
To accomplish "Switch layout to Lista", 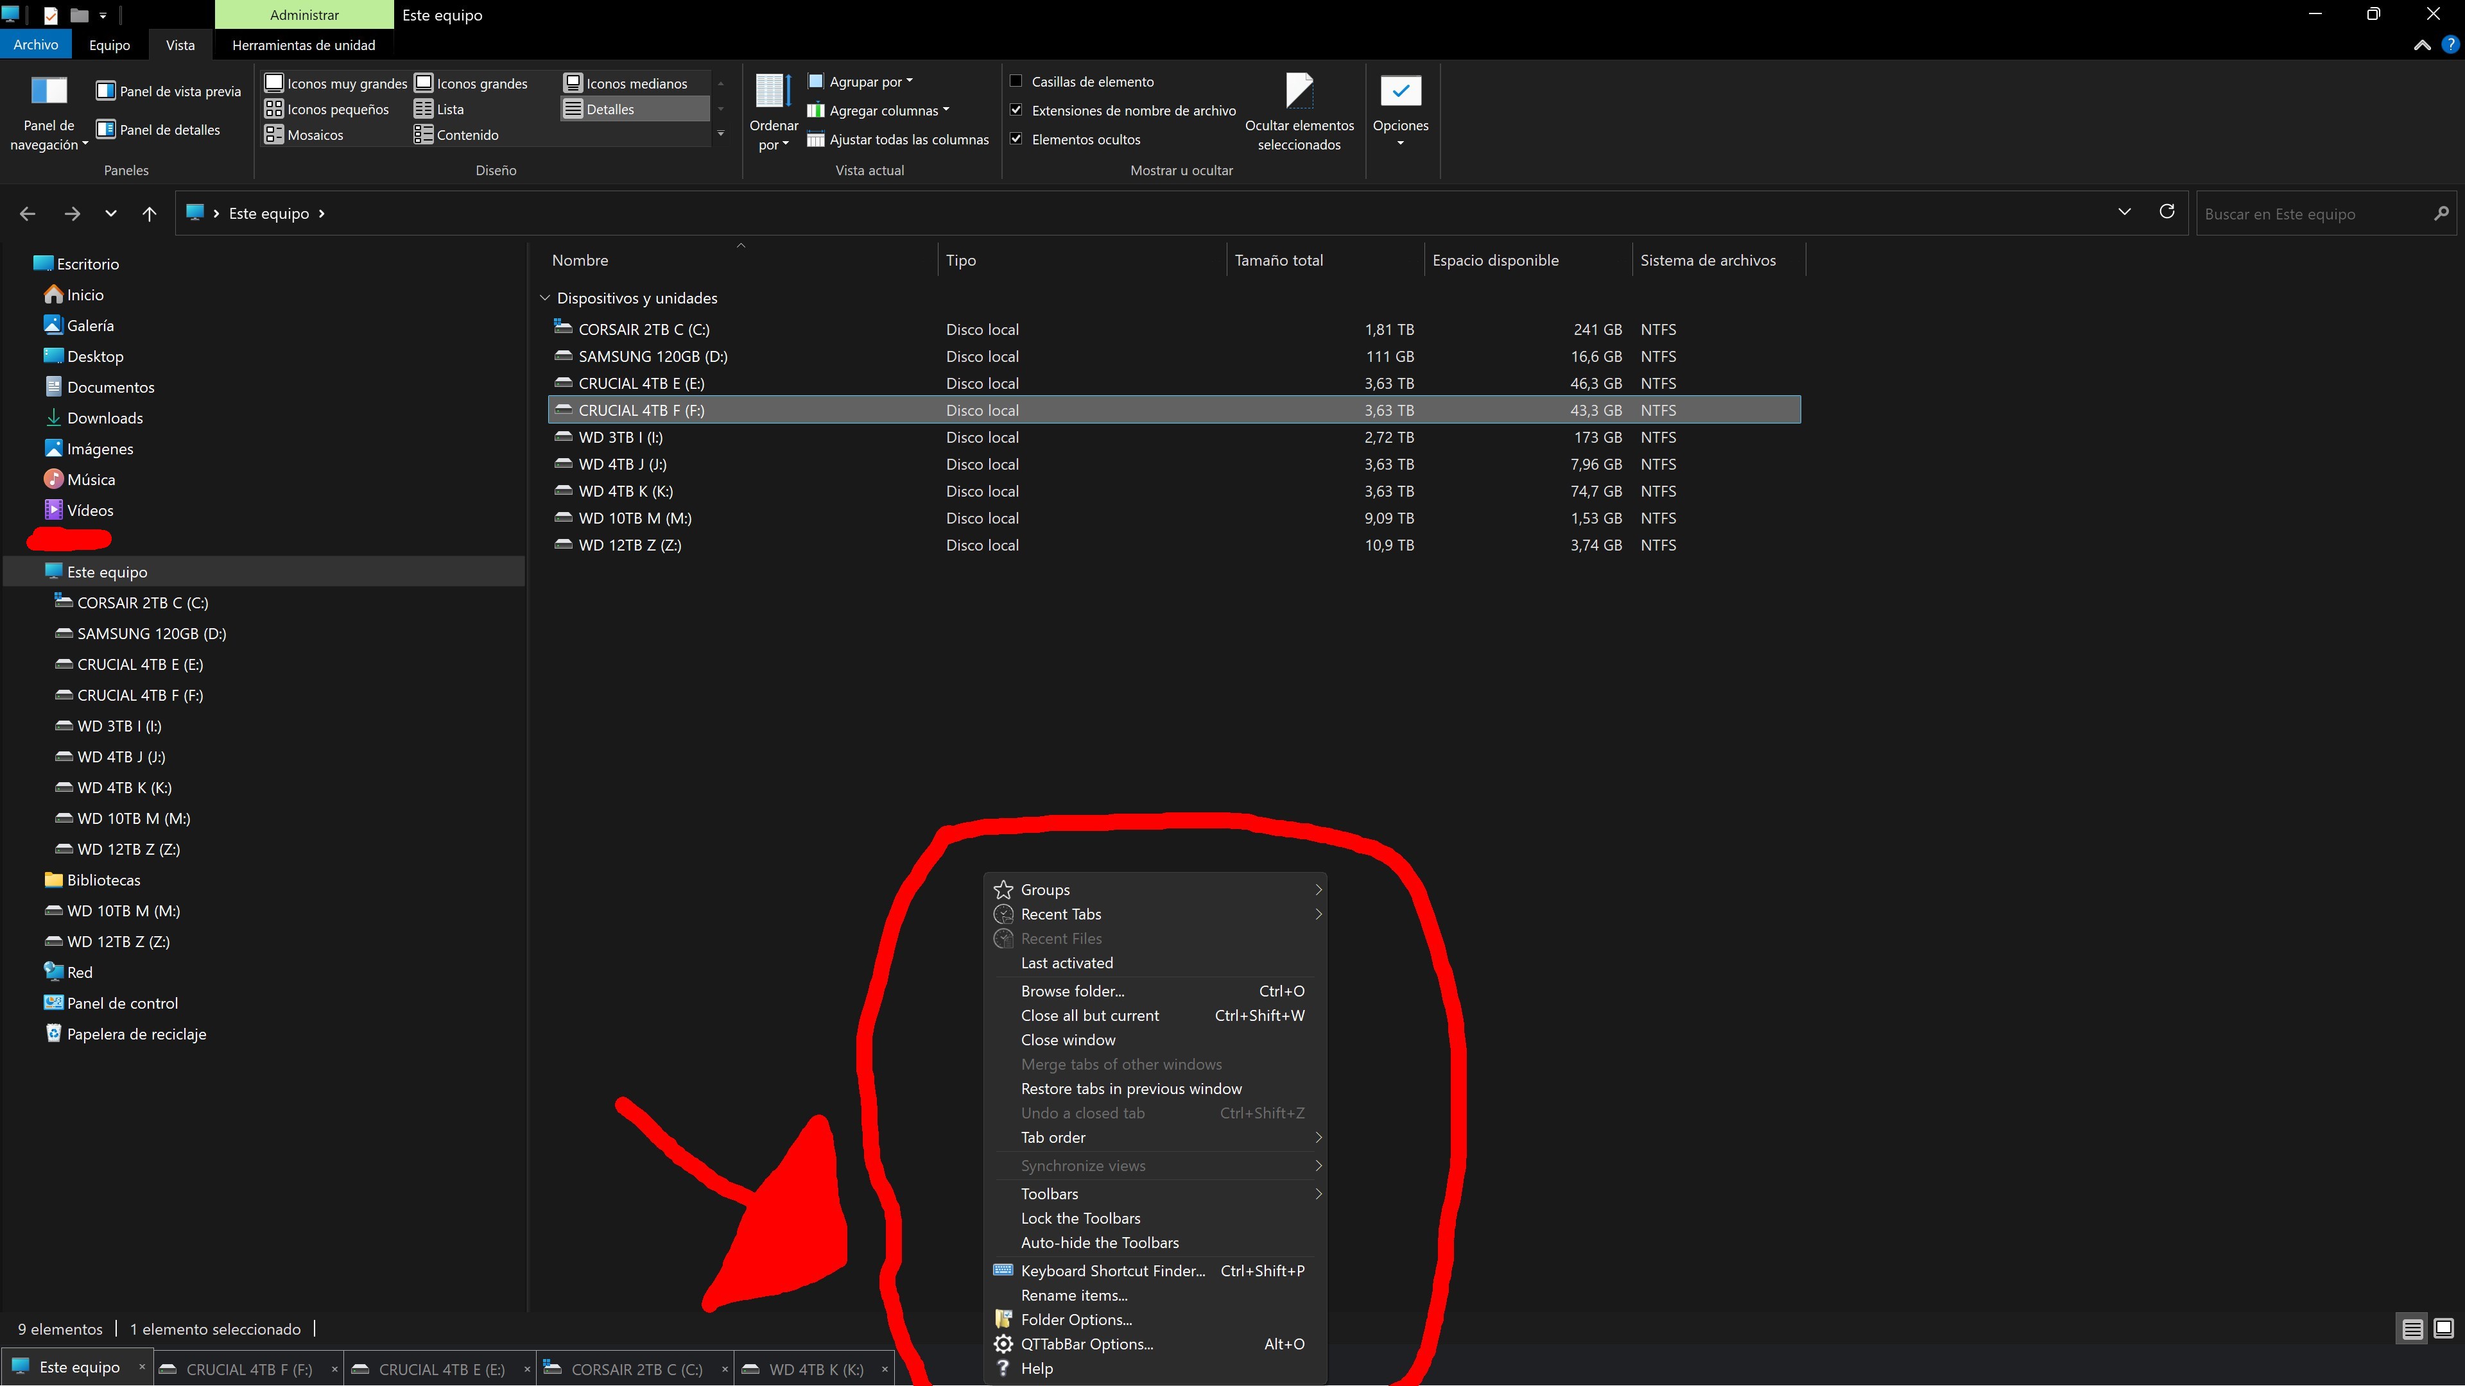I will tap(439, 109).
